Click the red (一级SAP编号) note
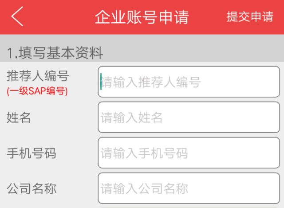284x208 pixels. (37, 91)
